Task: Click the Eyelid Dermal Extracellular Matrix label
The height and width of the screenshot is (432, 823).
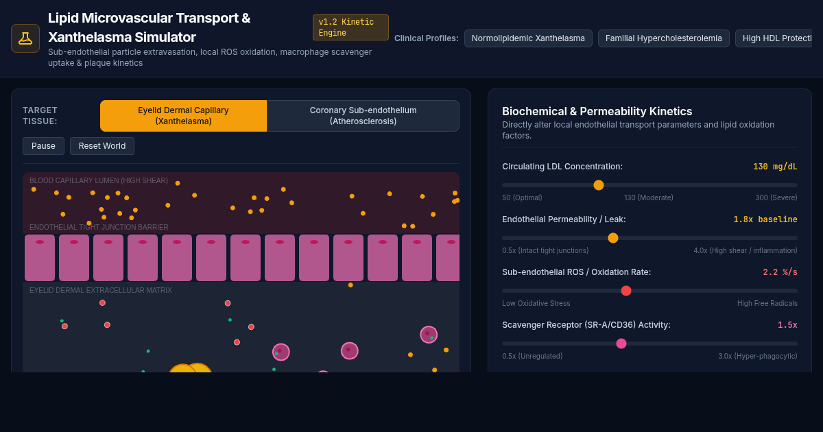Action: tap(101, 291)
